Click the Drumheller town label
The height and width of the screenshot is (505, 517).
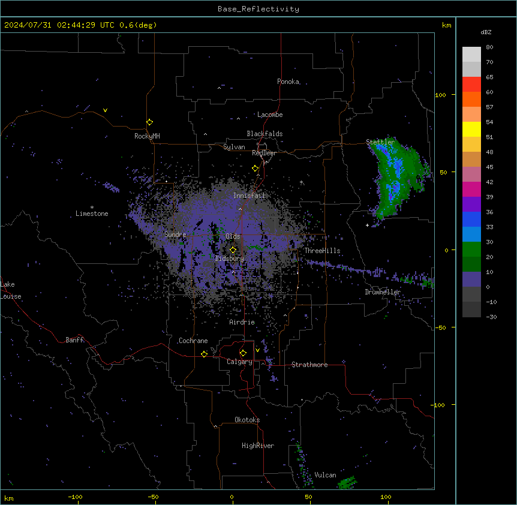[x=383, y=292]
